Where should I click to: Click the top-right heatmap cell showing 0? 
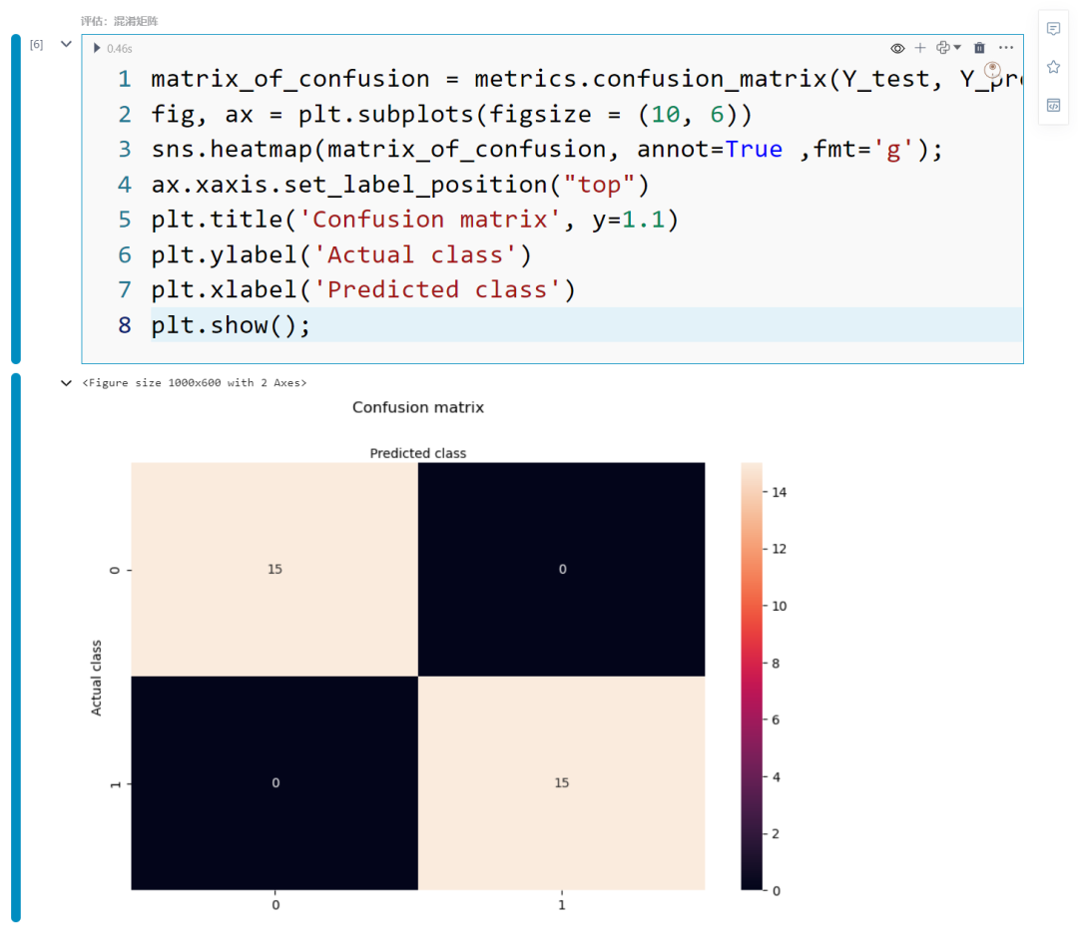tap(562, 569)
